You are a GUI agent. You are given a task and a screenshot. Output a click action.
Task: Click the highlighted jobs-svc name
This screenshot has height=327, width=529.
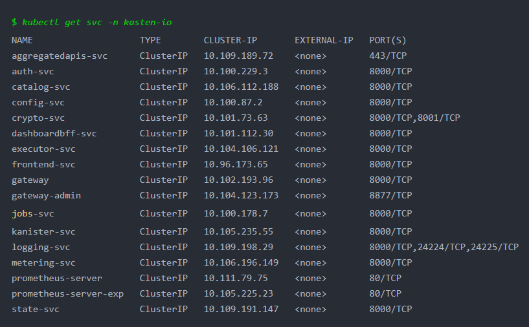33,214
